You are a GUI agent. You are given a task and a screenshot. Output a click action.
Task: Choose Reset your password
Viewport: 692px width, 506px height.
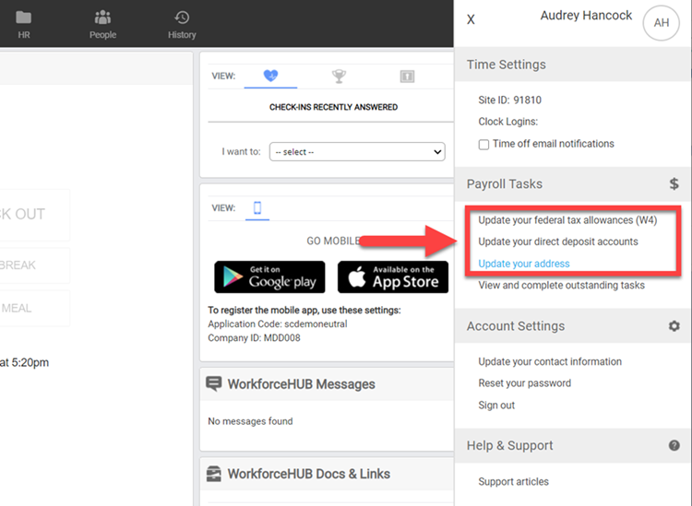[x=524, y=383]
